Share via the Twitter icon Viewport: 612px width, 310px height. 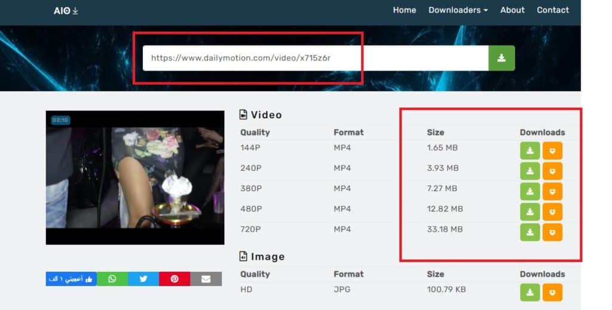(143, 279)
